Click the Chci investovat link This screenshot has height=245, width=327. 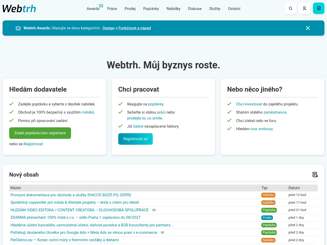point(249,104)
